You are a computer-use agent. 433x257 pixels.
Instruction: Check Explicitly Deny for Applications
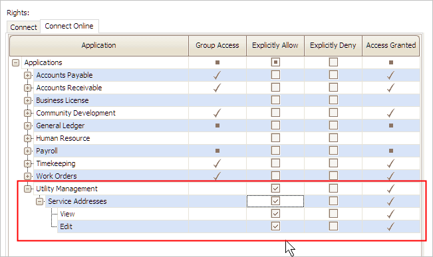(x=333, y=62)
